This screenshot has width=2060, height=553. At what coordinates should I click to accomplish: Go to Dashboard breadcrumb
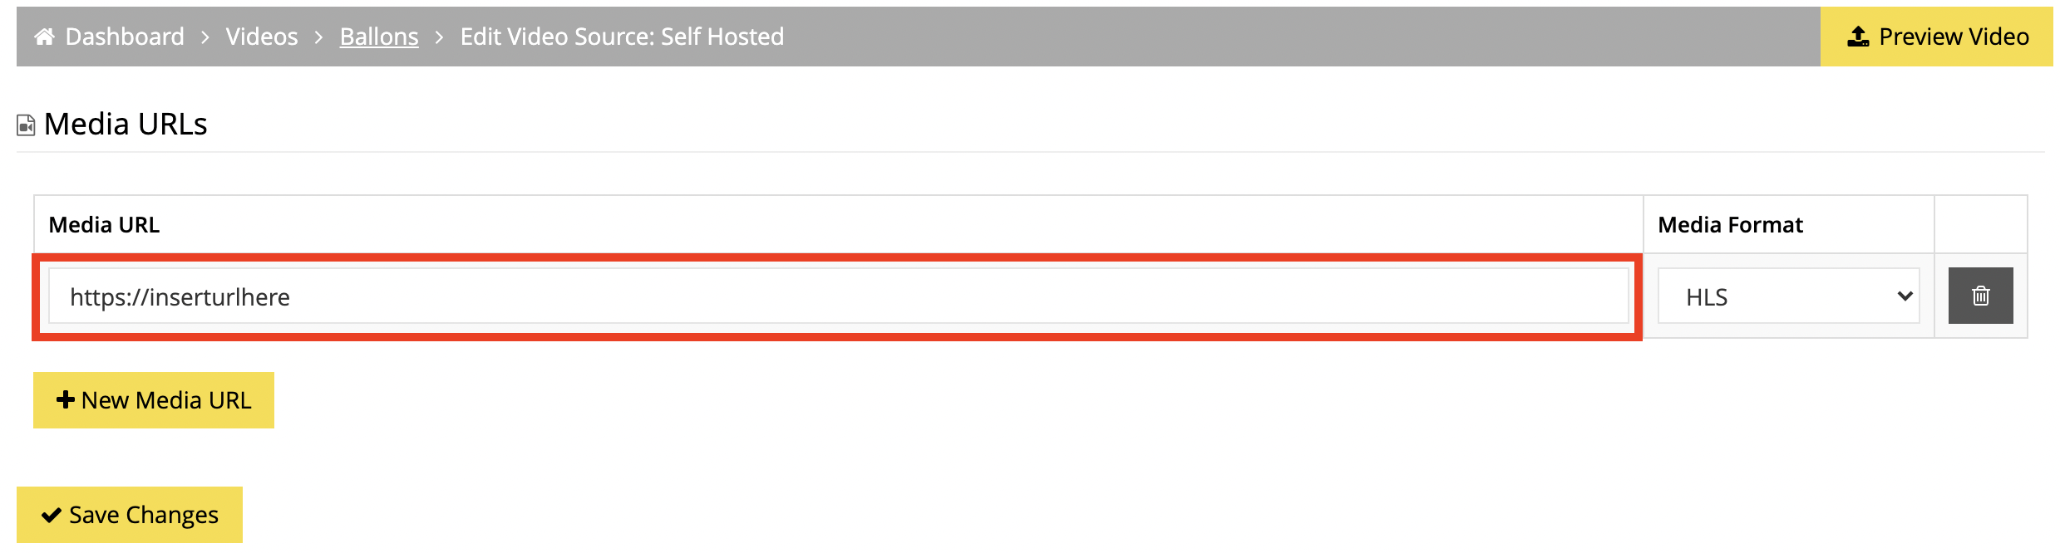point(125,37)
